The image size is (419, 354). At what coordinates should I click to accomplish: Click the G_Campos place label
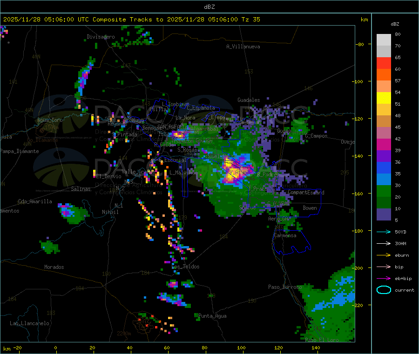[x=317, y=136]
